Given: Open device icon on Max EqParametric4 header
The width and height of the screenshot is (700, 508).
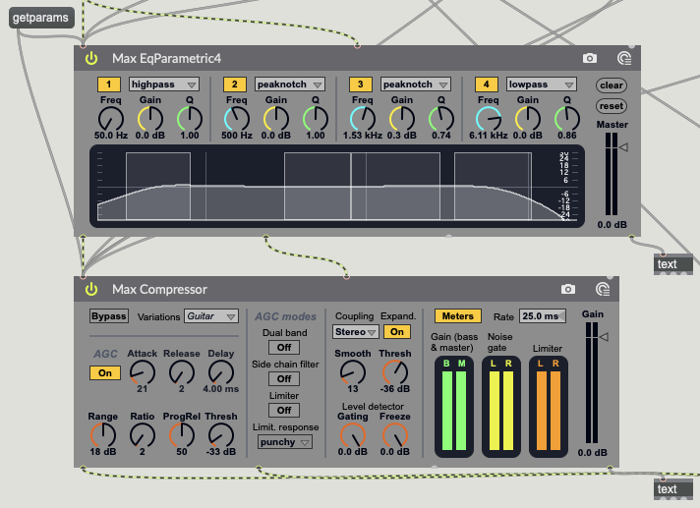Looking at the screenshot, I should 623,59.
